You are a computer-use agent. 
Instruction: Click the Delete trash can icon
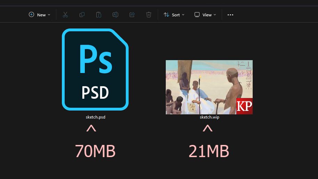[149, 15]
